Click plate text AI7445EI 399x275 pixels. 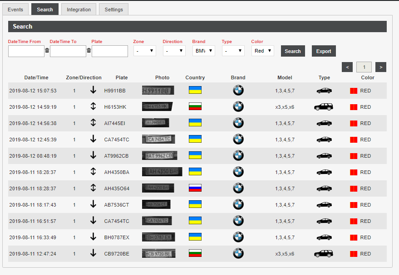click(114, 123)
